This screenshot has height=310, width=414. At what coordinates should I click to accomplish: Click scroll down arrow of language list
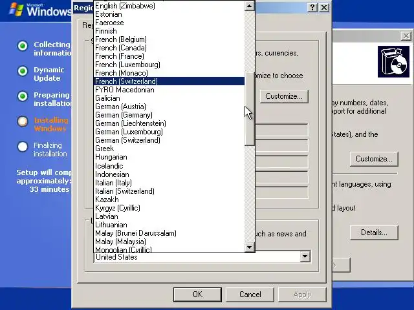[249, 247]
